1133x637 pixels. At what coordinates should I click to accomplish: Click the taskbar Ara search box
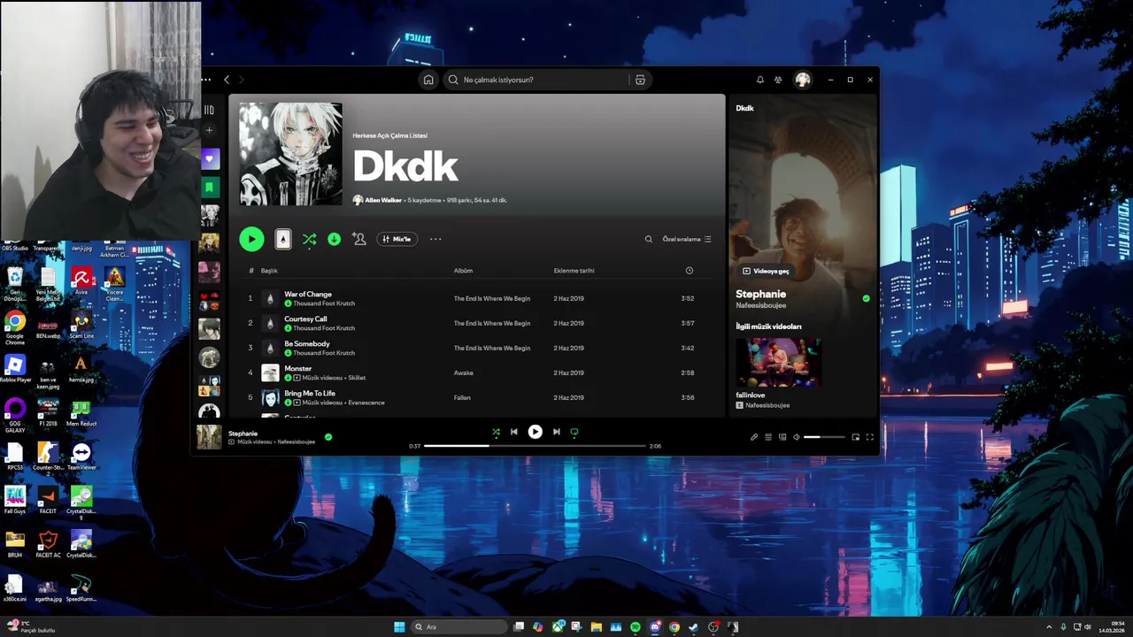[459, 627]
